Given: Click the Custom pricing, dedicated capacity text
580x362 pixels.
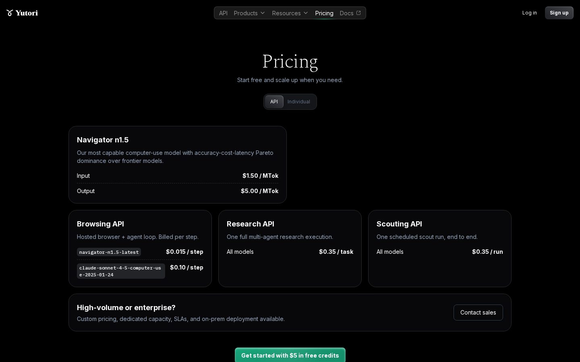Looking at the screenshot, I should point(181,319).
